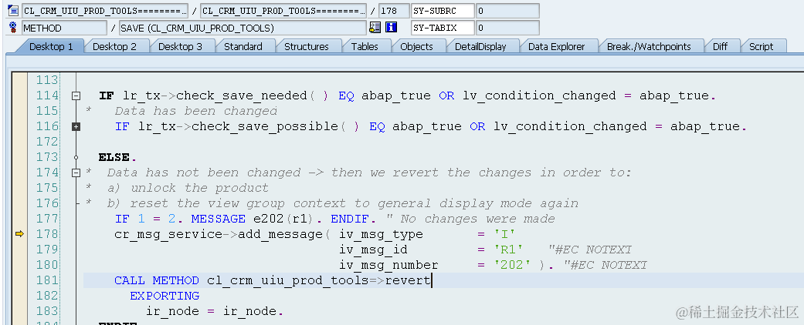Click line number 172 in the gutter

[x=48, y=142]
